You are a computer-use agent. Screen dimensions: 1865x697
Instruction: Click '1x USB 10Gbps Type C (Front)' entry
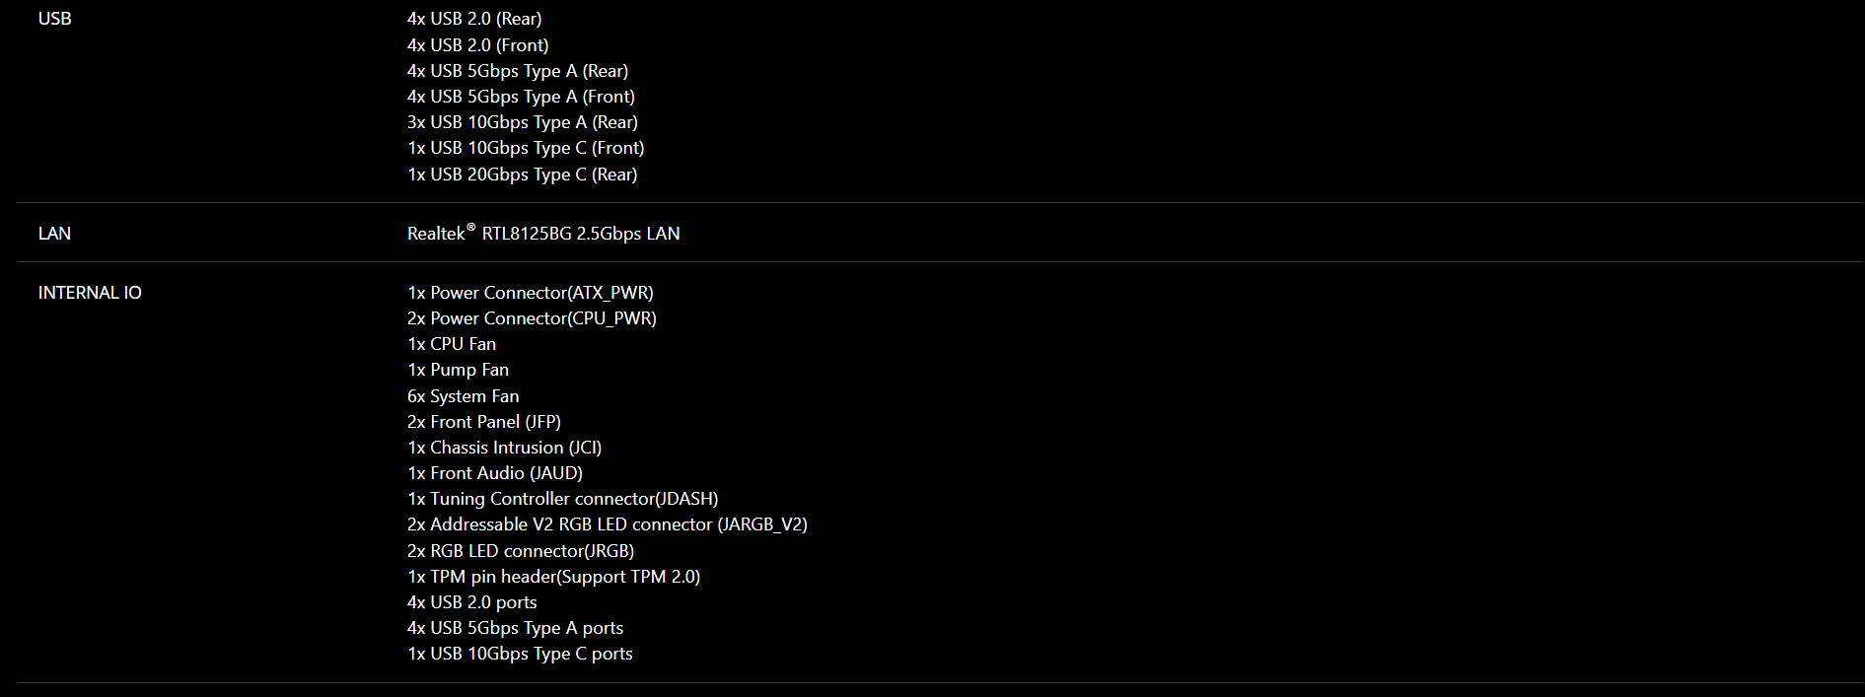click(x=526, y=148)
